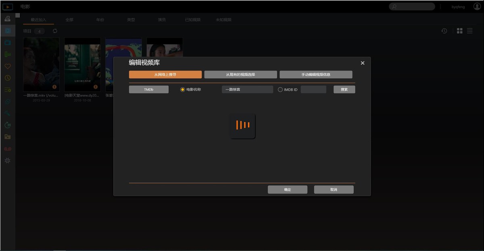Open the 全部 tab
Screen dimensions: 484x251
pos(69,20)
